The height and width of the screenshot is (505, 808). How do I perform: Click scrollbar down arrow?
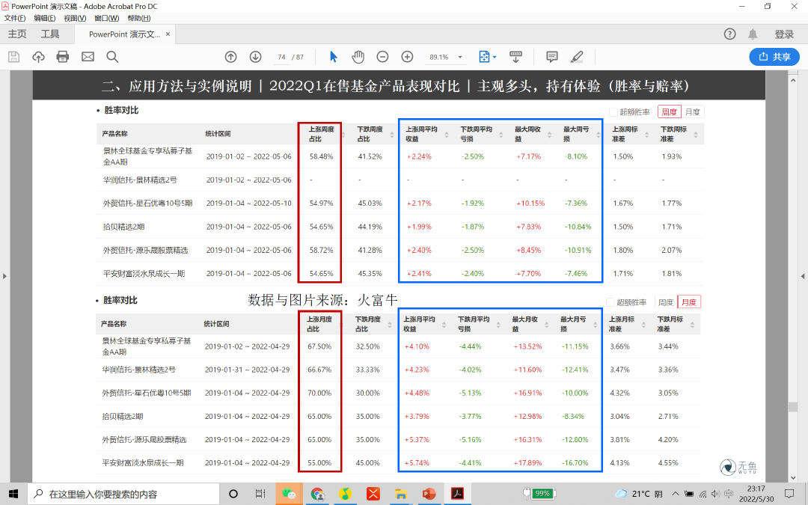pyautogui.click(x=793, y=477)
